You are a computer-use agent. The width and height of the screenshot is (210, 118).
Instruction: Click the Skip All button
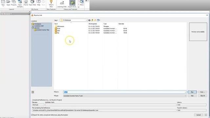tap(202, 96)
